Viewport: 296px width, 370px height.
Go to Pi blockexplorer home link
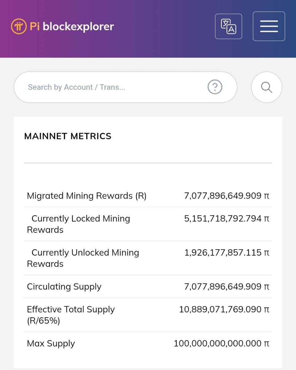[63, 27]
